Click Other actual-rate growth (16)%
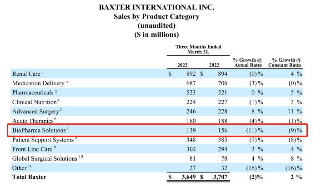The width and height of the screenshot is (326, 186). (x=255, y=168)
